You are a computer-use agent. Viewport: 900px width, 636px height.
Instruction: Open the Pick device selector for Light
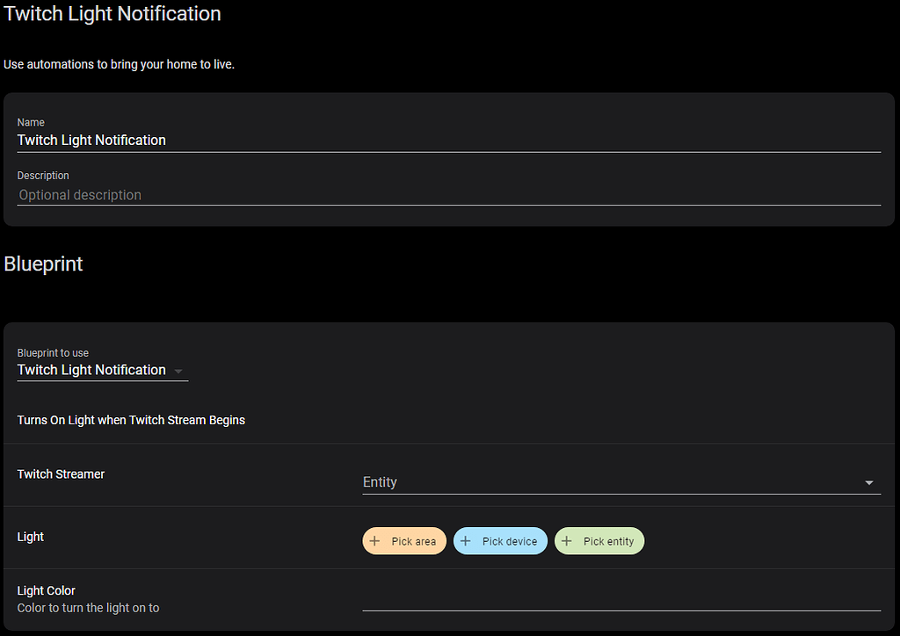500,540
